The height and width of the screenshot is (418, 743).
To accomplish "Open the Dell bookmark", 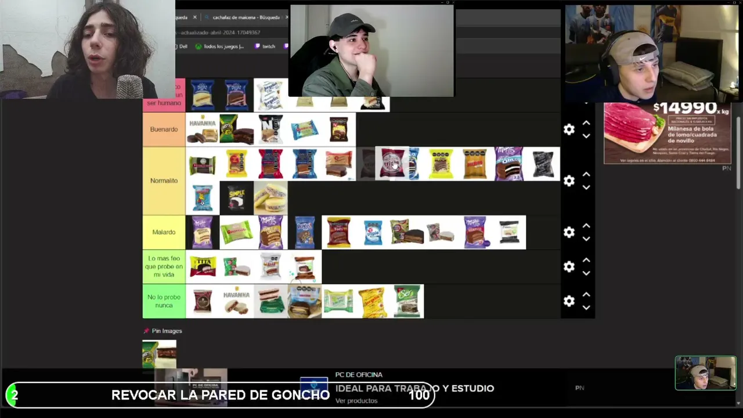I will point(183,46).
